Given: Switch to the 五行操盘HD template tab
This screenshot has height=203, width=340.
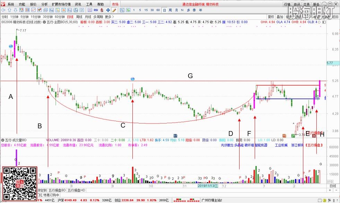Looking at the screenshot, I should coord(77,190).
